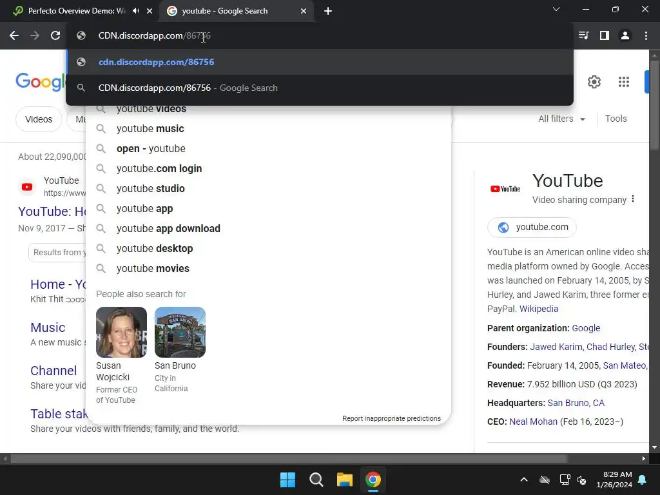660x495 pixels.
Task: Click the horizontal page scrollbar
Action: 288,458
